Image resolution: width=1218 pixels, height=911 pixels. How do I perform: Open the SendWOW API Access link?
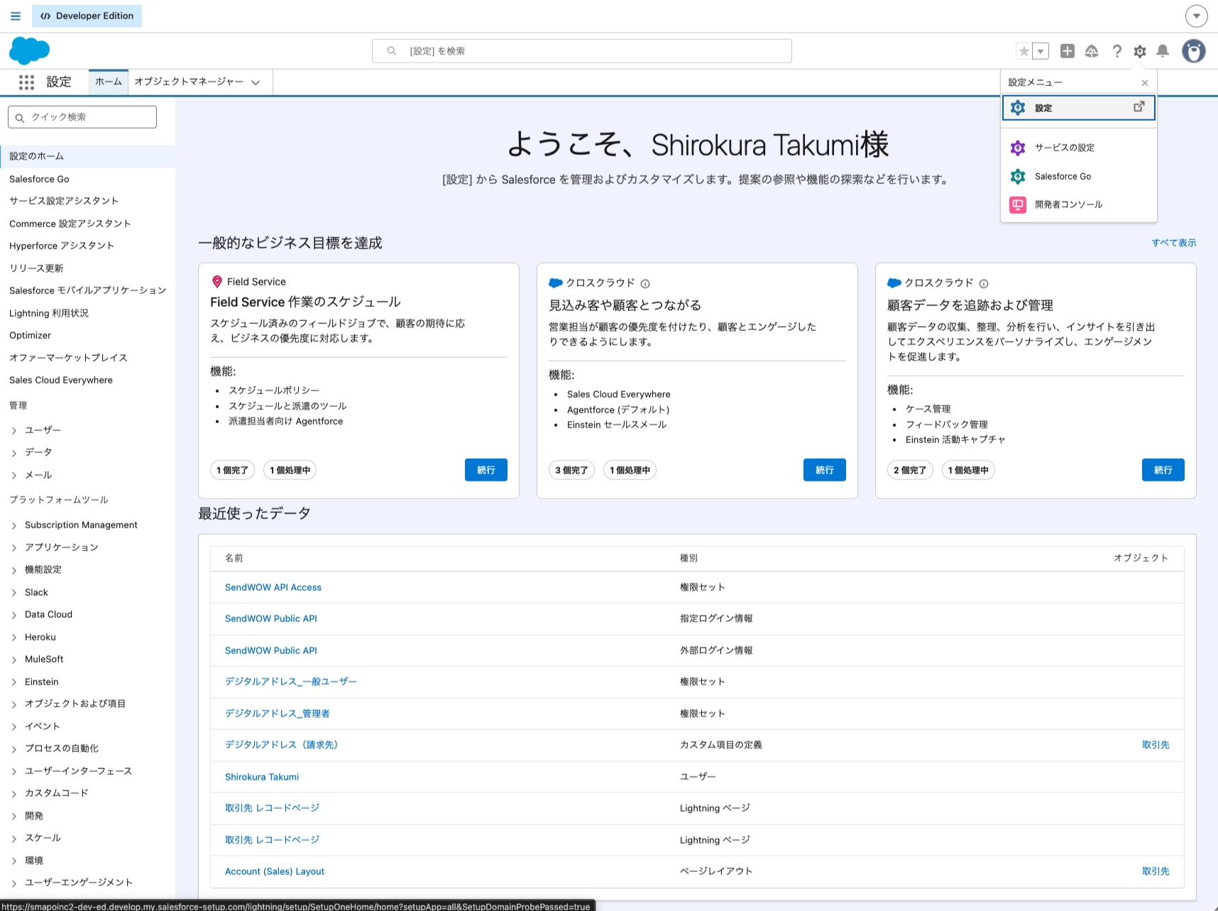click(273, 587)
